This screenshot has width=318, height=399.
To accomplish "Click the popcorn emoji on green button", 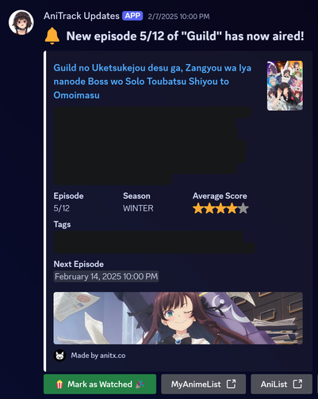I will click(x=59, y=384).
